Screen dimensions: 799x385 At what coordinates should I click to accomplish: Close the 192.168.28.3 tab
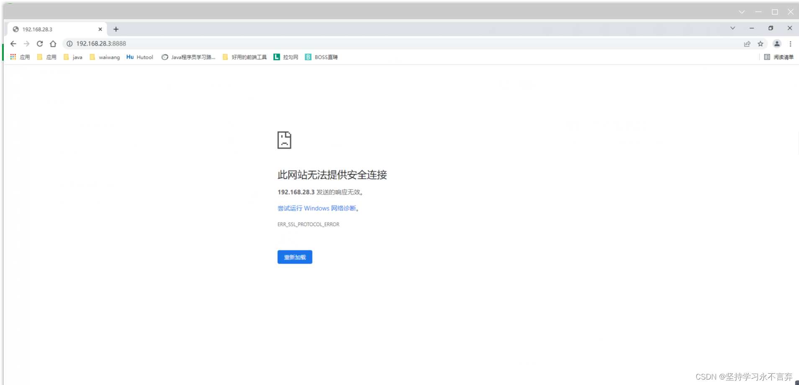(100, 29)
